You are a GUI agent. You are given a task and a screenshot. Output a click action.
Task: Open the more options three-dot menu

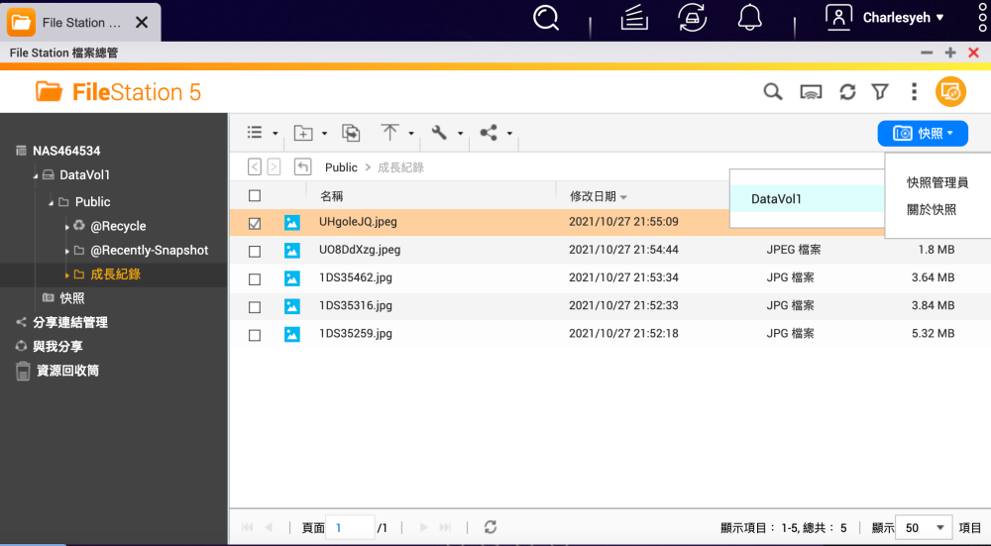pos(914,92)
